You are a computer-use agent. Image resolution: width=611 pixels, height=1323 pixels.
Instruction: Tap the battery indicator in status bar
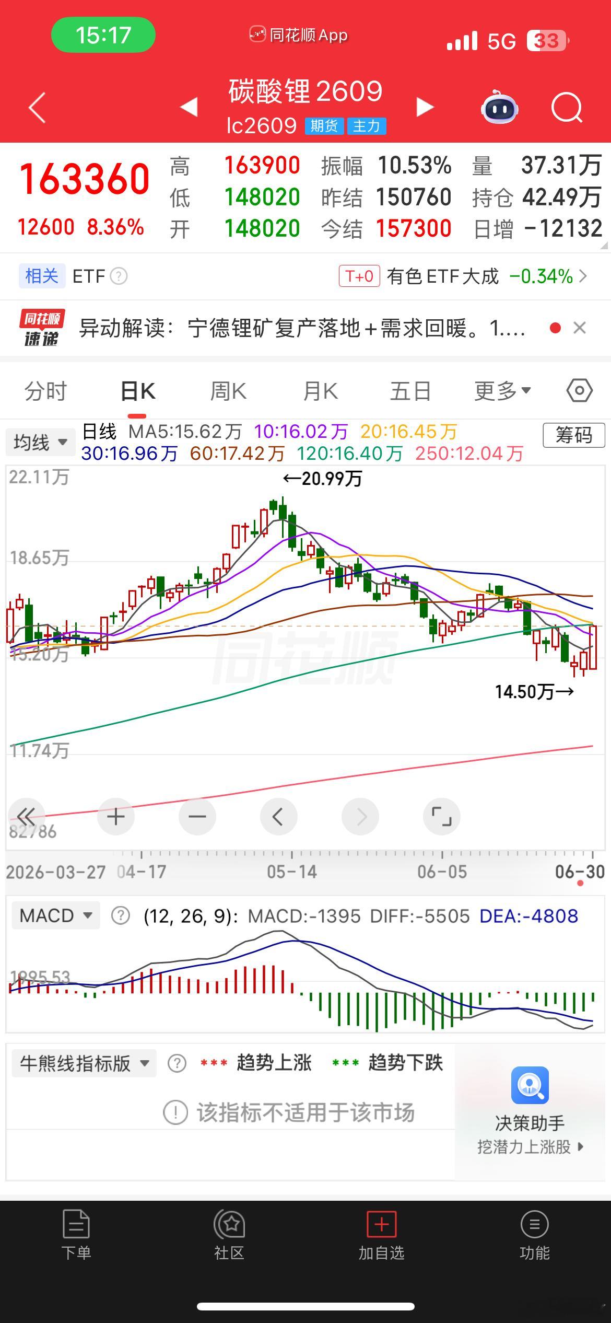(x=548, y=40)
